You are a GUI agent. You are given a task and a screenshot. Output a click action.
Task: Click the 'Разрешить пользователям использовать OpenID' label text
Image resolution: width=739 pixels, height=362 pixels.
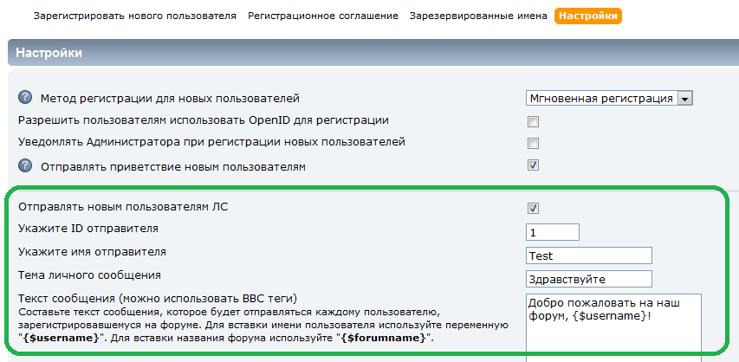[x=203, y=120]
